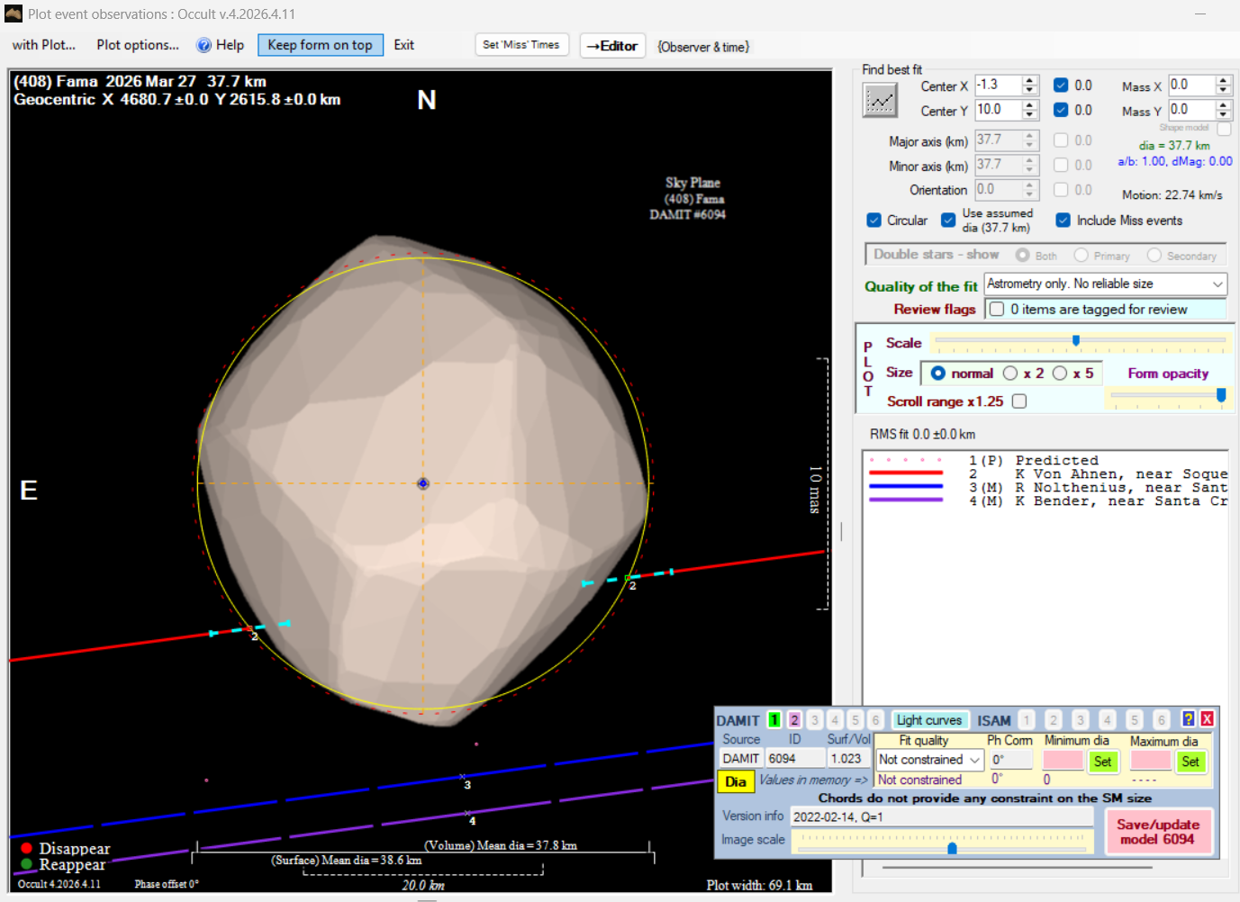The height and width of the screenshot is (902, 1240).
Task: Toggle Include Miss events checkbox
Action: (1063, 221)
